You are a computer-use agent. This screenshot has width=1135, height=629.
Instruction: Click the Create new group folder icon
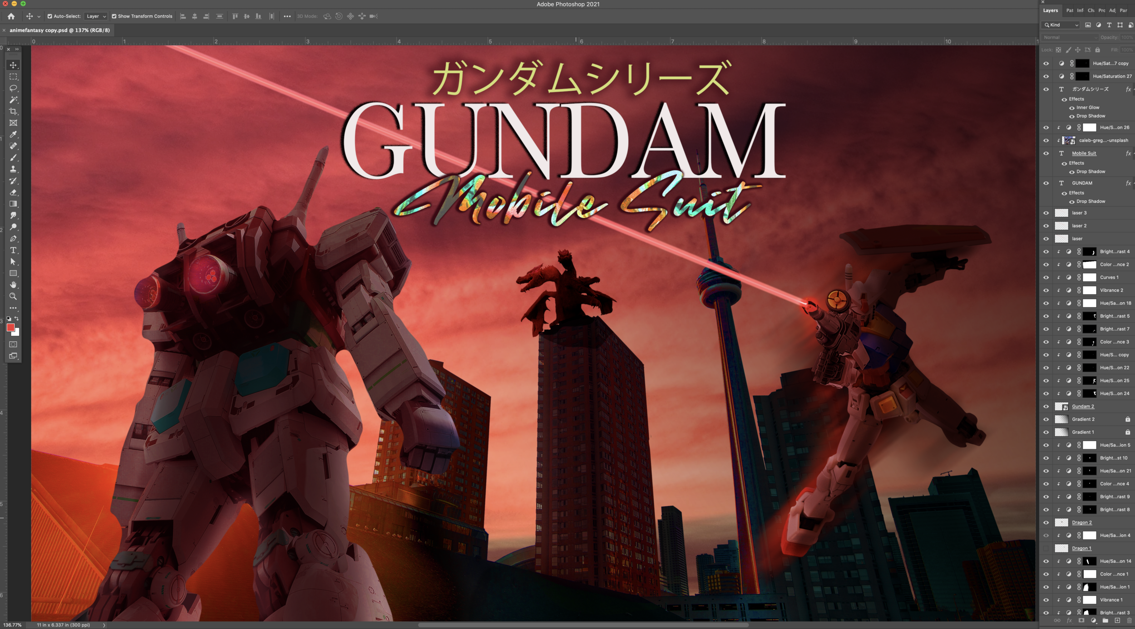tap(1105, 620)
